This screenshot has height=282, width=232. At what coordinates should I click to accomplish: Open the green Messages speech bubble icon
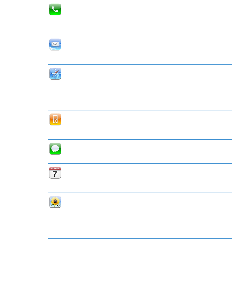pyautogui.click(x=55, y=149)
